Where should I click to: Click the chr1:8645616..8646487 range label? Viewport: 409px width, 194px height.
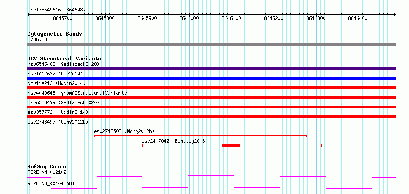57,10
